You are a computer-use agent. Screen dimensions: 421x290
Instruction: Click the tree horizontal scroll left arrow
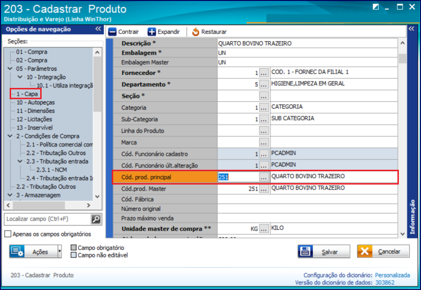[8, 205]
